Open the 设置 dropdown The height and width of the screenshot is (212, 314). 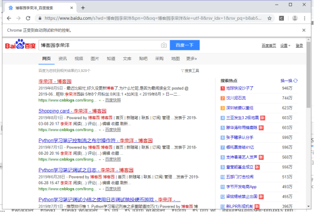point(285,46)
